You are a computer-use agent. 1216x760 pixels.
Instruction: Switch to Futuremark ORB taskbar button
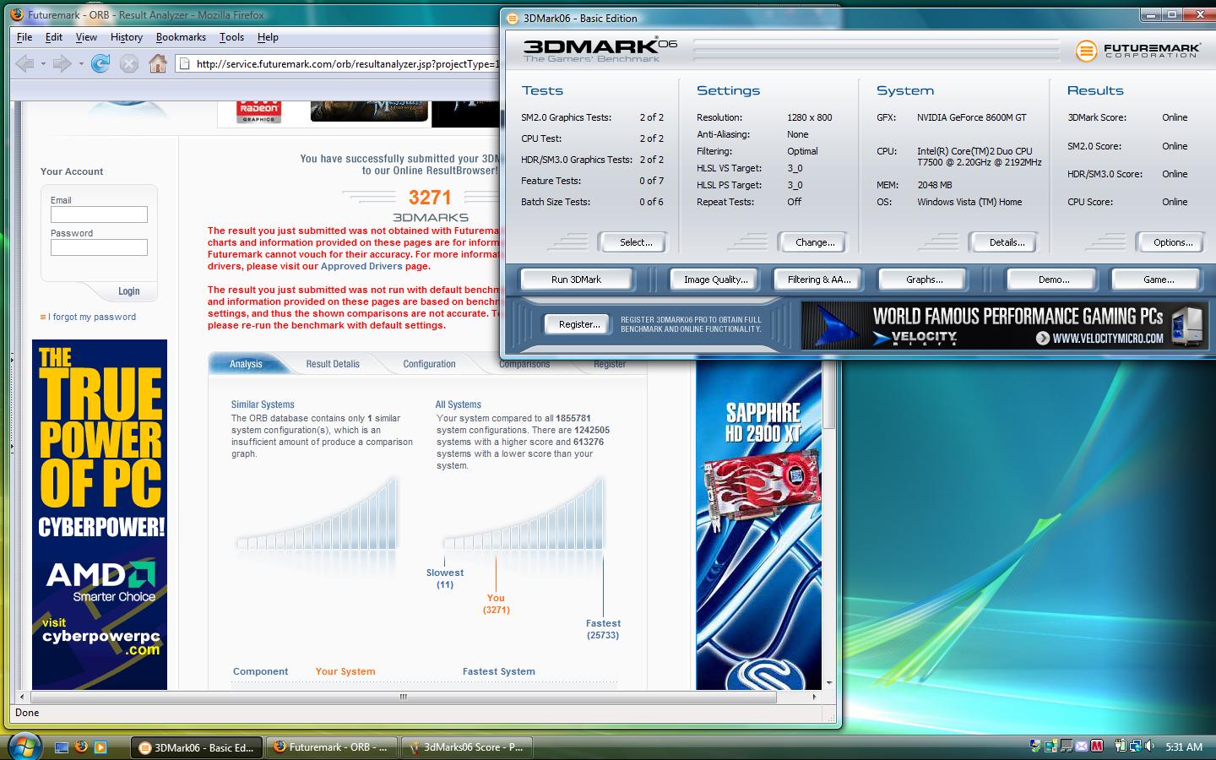[331, 747]
